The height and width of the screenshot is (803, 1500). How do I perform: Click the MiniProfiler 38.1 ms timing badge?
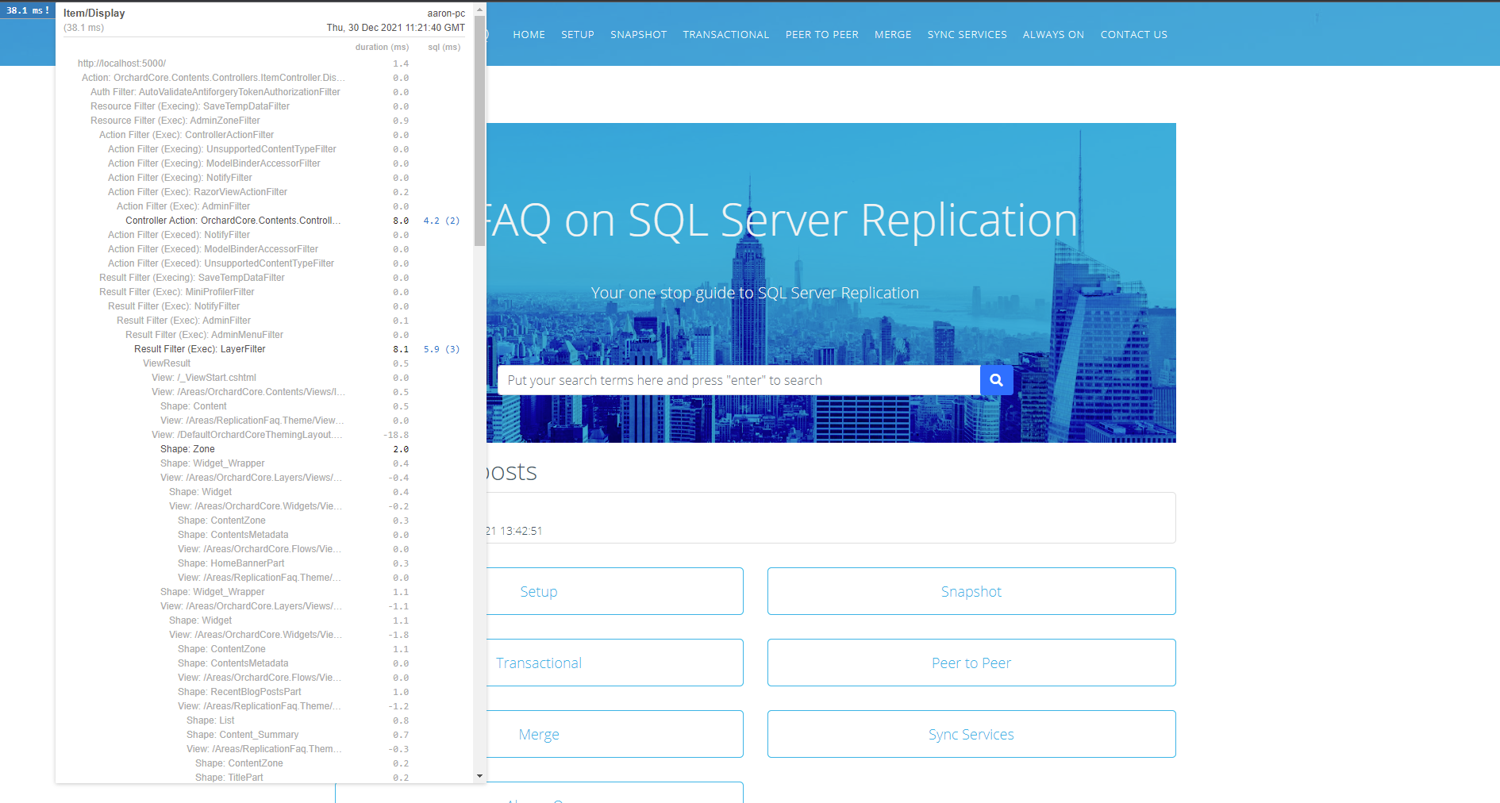(28, 10)
